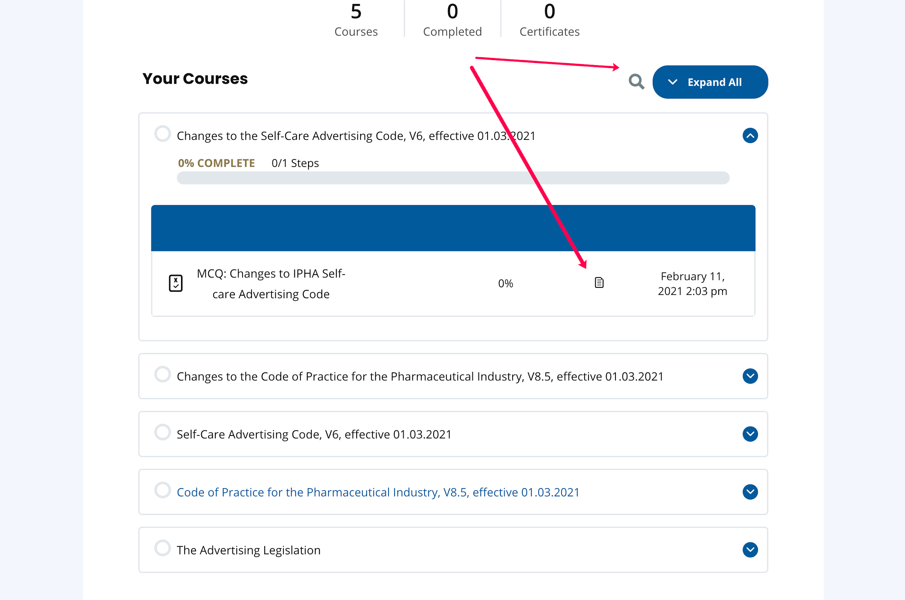Expand Changes to Code of Practice Pharmaceutical course
This screenshot has height=600, width=905.
tap(750, 376)
